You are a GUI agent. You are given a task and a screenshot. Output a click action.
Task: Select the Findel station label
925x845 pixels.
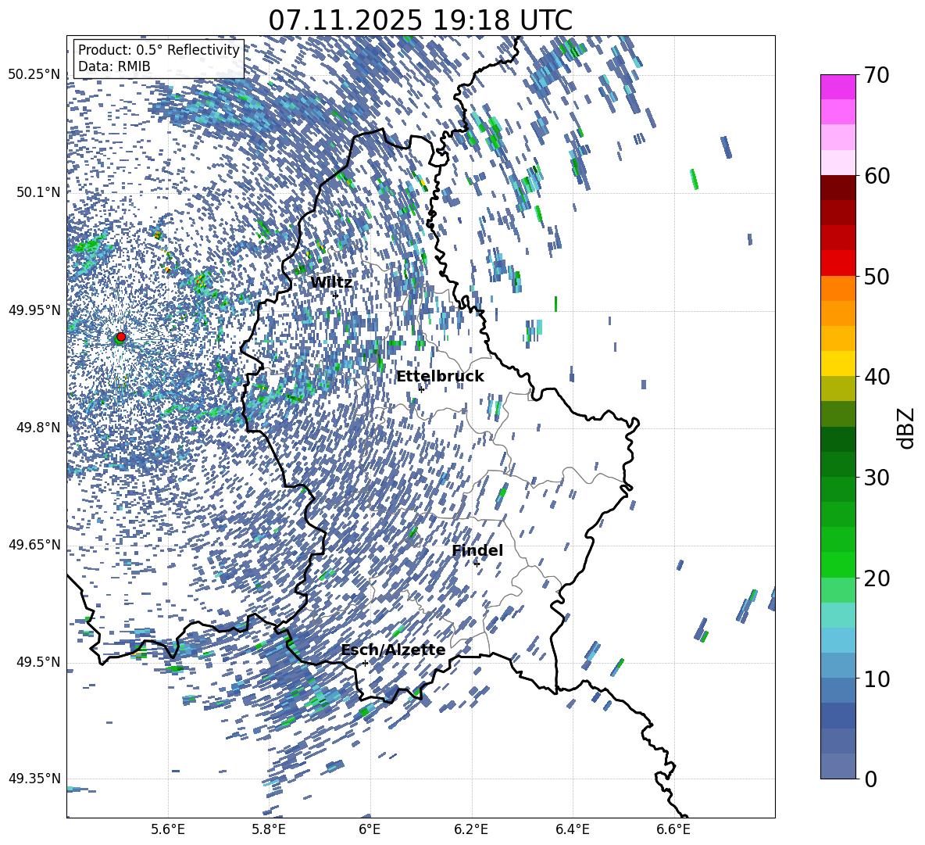point(477,551)
